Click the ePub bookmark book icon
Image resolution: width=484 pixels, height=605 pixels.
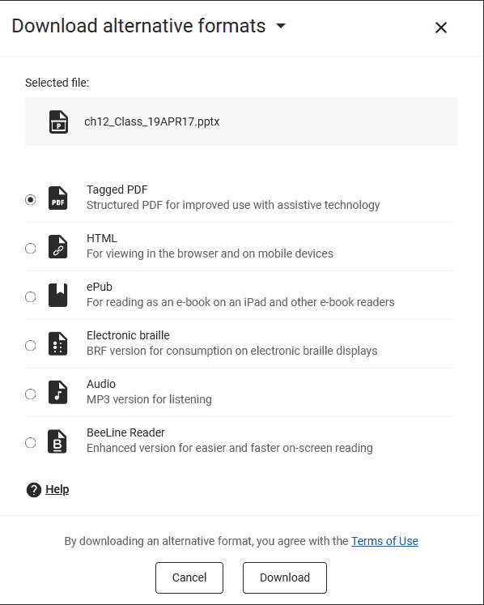coord(57,296)
